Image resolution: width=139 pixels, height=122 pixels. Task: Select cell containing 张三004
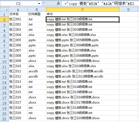point(18,35)
